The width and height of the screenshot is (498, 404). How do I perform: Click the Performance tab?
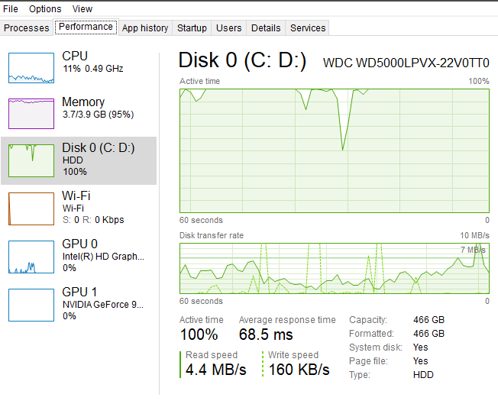86,27
